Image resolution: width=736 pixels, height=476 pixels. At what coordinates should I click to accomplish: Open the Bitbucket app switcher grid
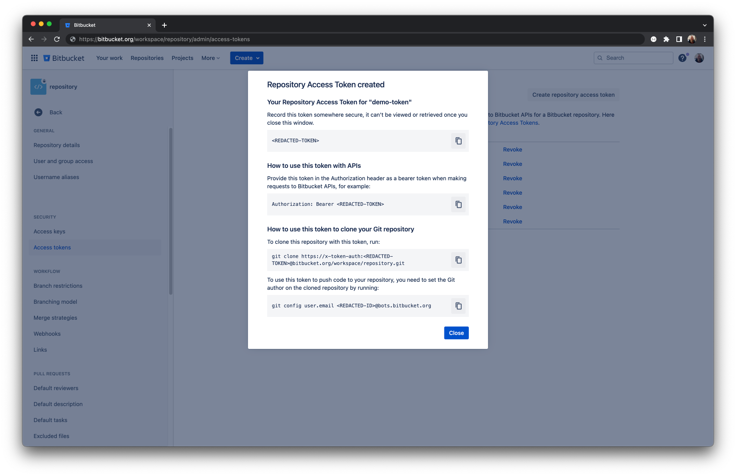(x=34, y=58)
